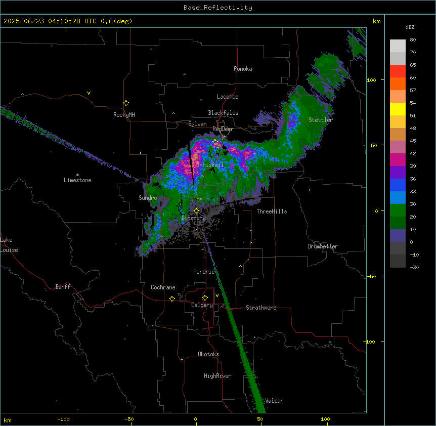Select the Lacombe city label
Image resolution: width=436 pixels, height=426 pixels.
coord(228,97)
